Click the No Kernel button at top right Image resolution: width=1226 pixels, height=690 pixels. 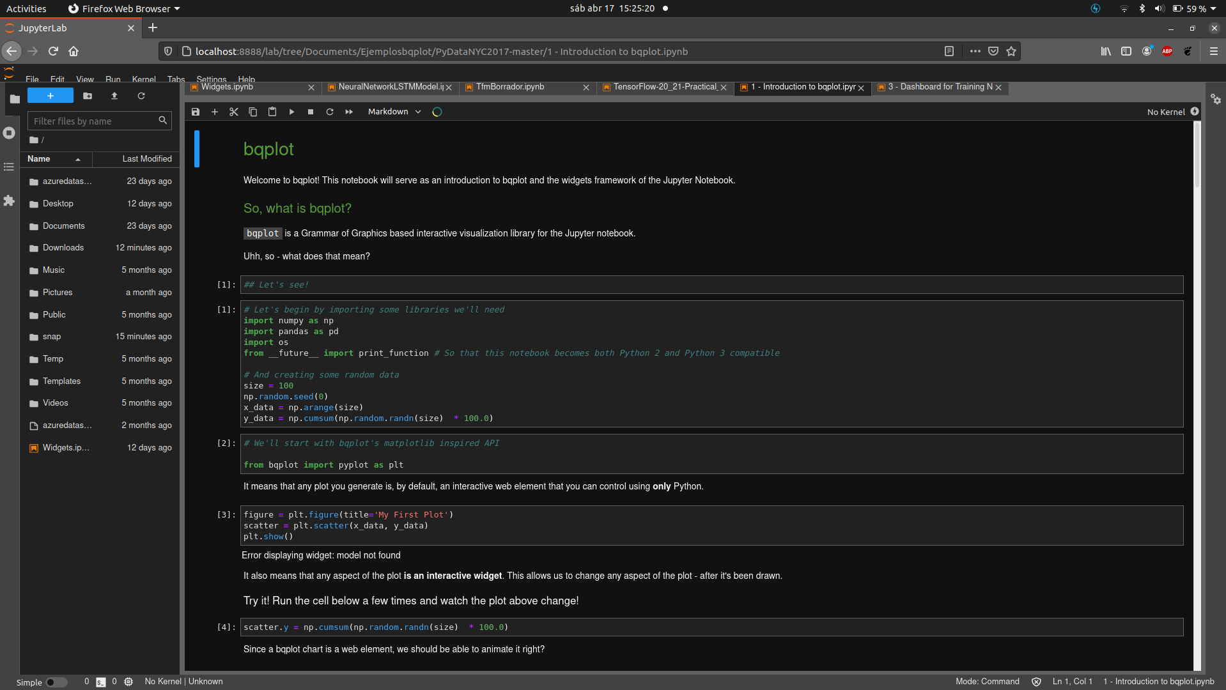click(1166, 112)
